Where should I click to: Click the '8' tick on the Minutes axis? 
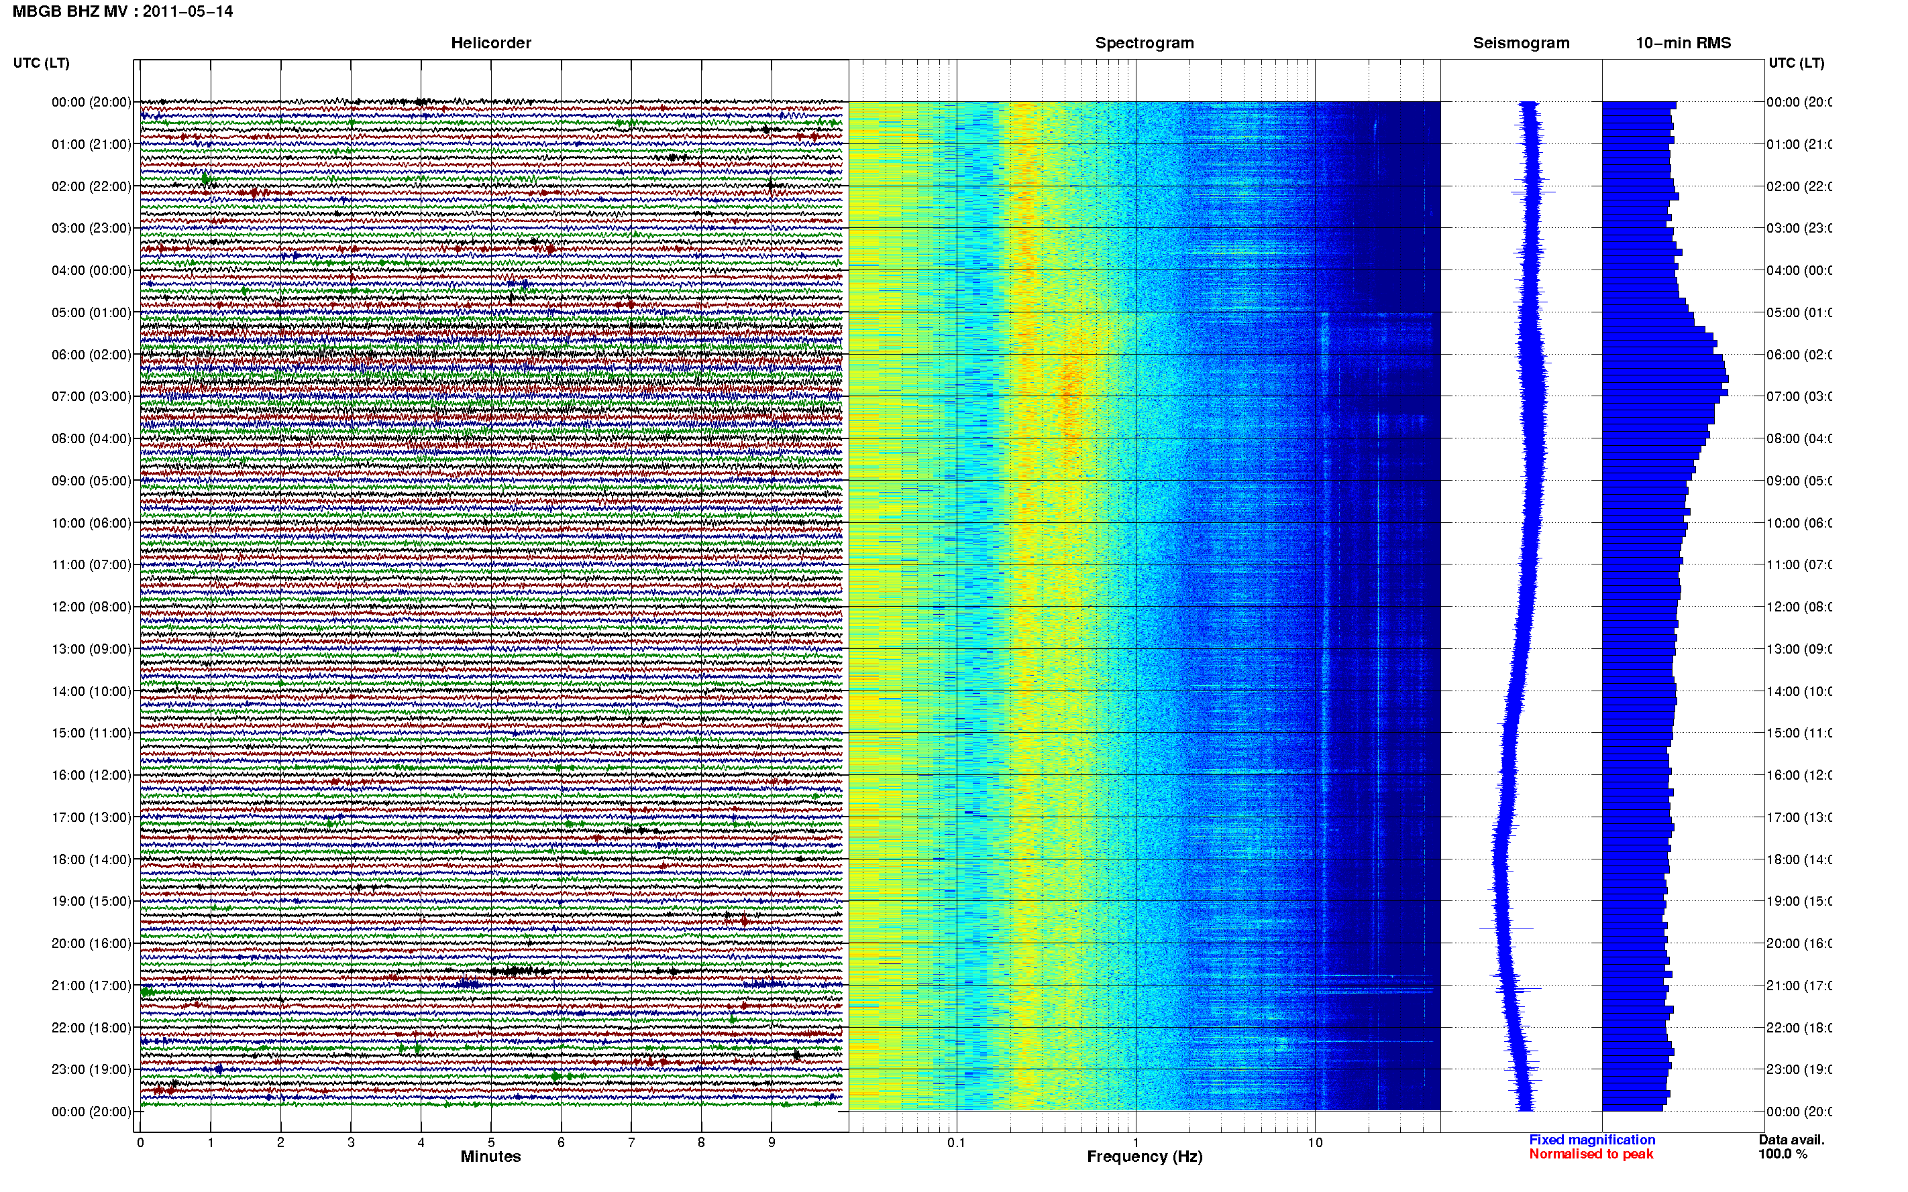(x=701, y=1142)
